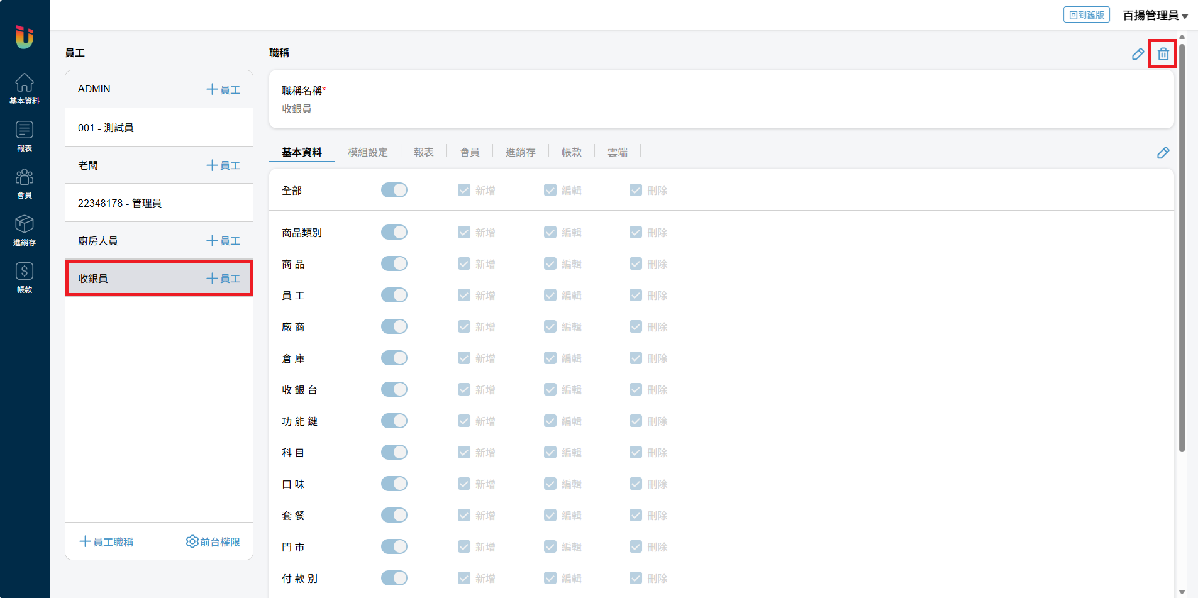Click the 職稱名稱 input field
This screenshot has height=598, width=1198.
[x=721, y=109]
